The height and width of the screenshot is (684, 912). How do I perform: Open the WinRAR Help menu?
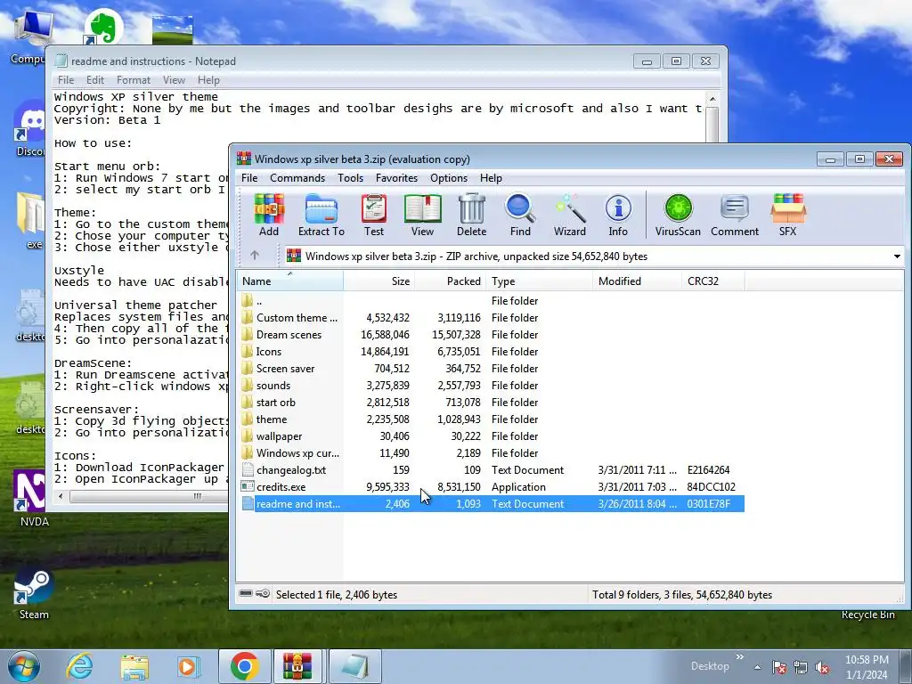(x=491, y=178)
